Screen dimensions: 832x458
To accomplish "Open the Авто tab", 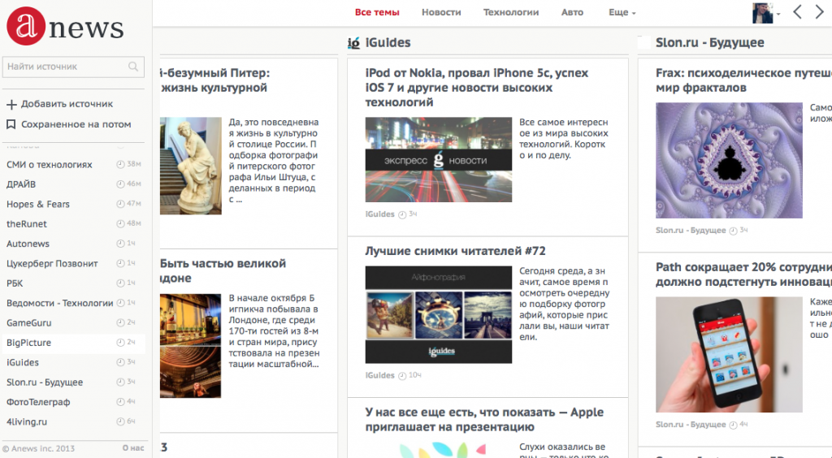I will [572, 12].
